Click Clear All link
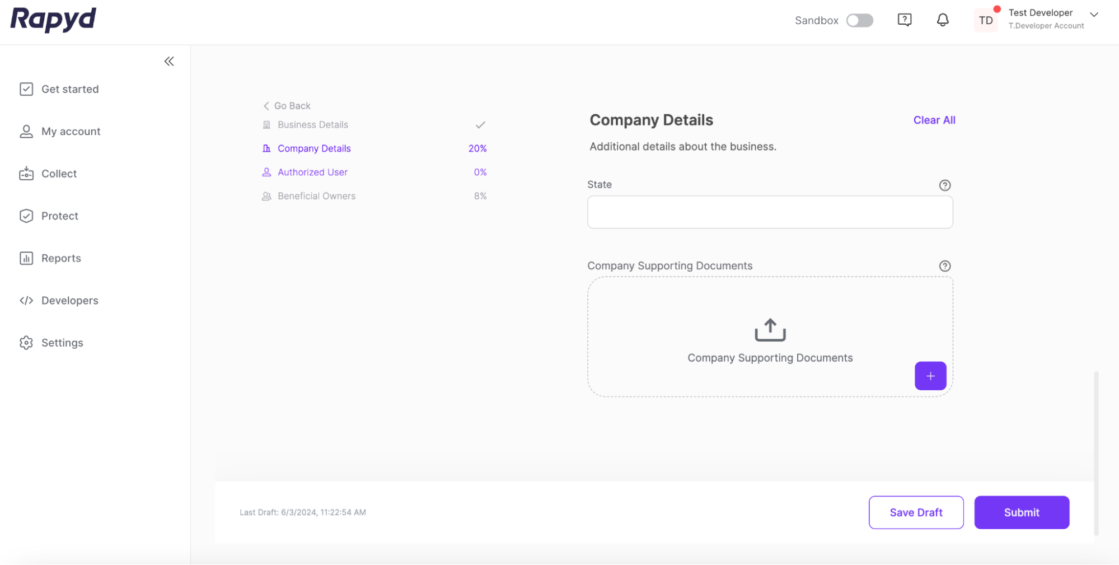This screenshot has width=1119, height=565. [934, 120]
